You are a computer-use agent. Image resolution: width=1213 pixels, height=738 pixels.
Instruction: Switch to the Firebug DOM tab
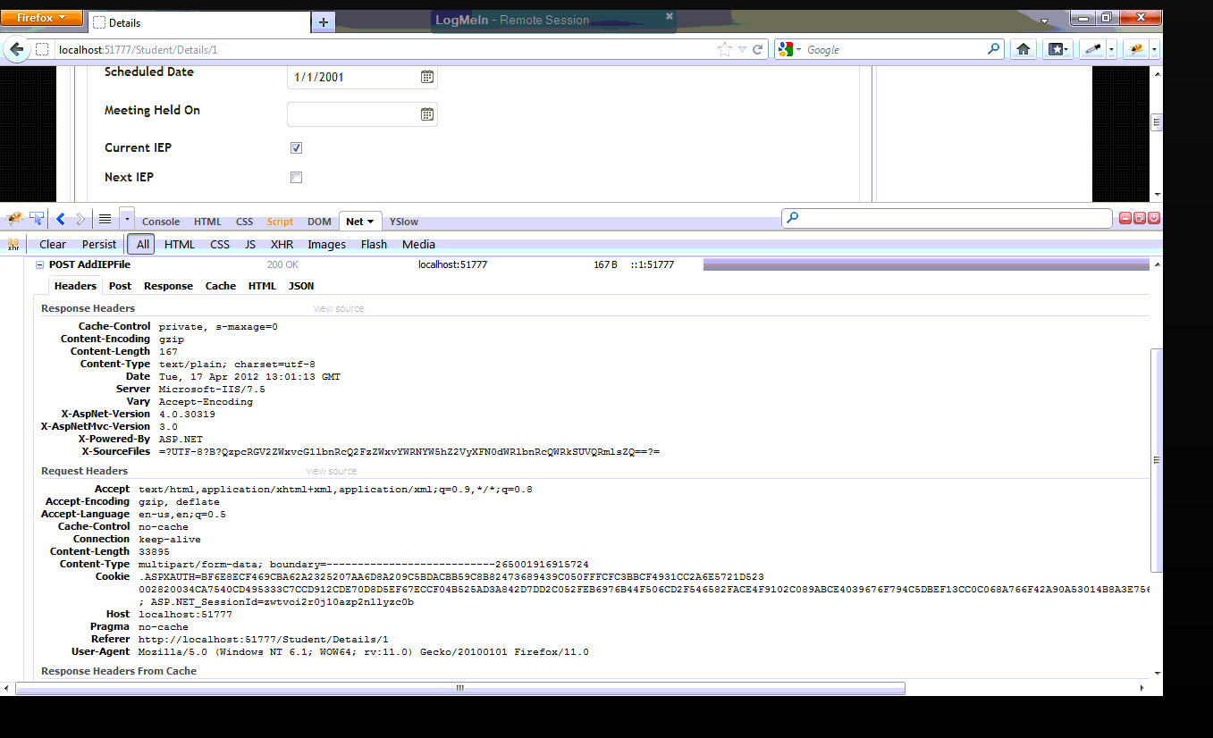319,222
